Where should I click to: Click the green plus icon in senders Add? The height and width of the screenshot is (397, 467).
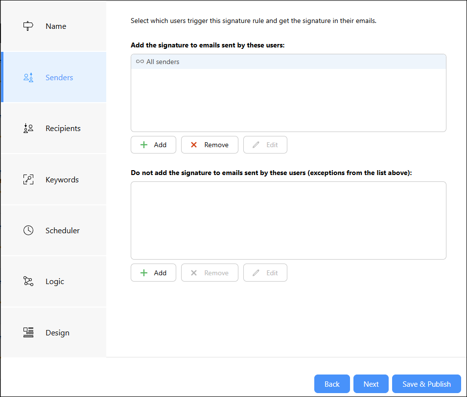(x=144, y=145)
